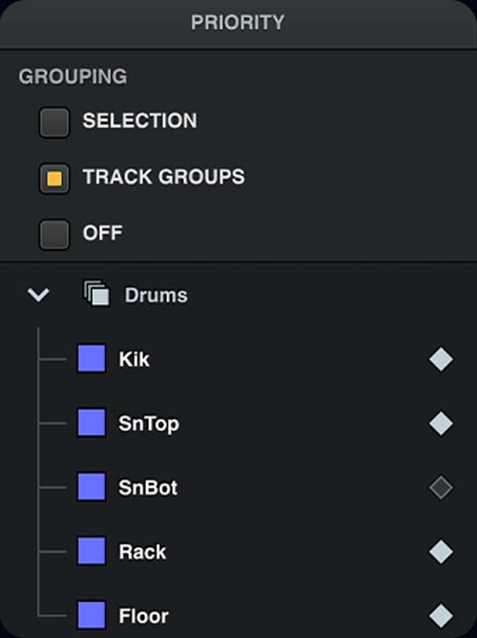Viewport: 477px width, 638px height.
Task: Toggle the priority diamond for Rack
Action: pos(441,551)
